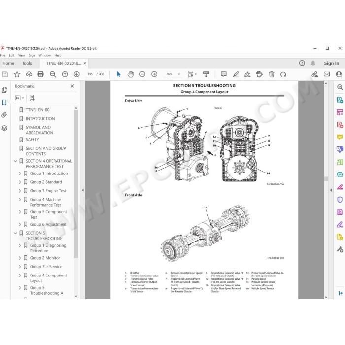This screenshot has width=345, height=345.
Task: Open the Attachments paperclip panel
Action: 4,115
